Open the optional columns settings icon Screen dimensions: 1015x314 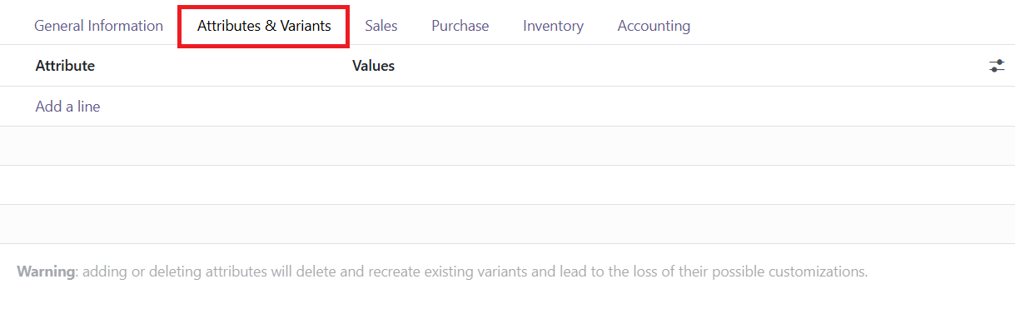tap(997, 66)
